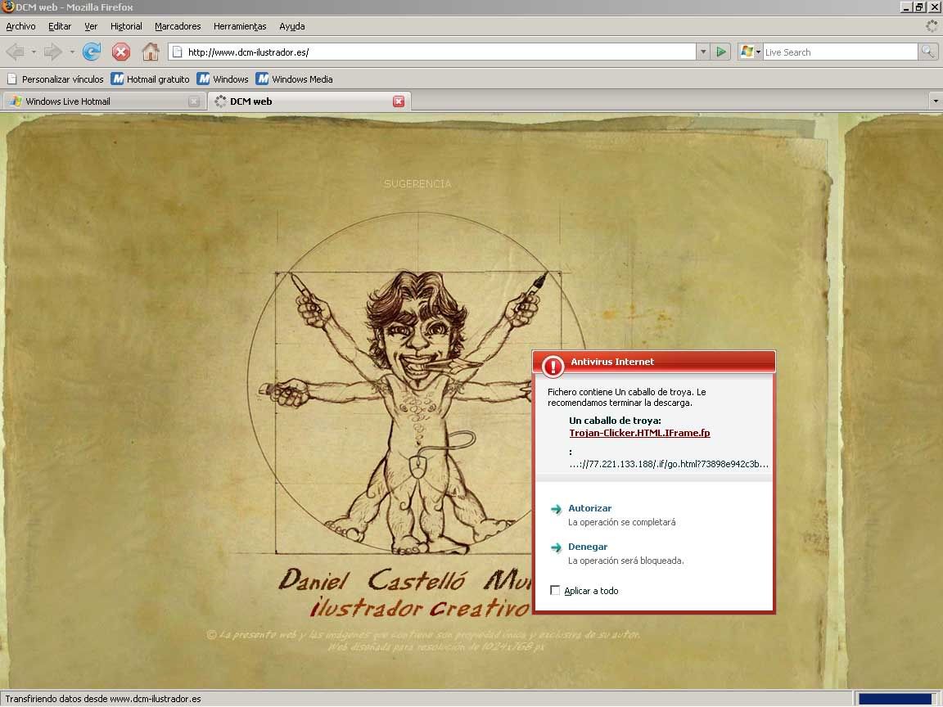Click the arrow icon beside Autorizar
Image resolution: width=943 pixels, height=707 pixels.
coord(556,509)
